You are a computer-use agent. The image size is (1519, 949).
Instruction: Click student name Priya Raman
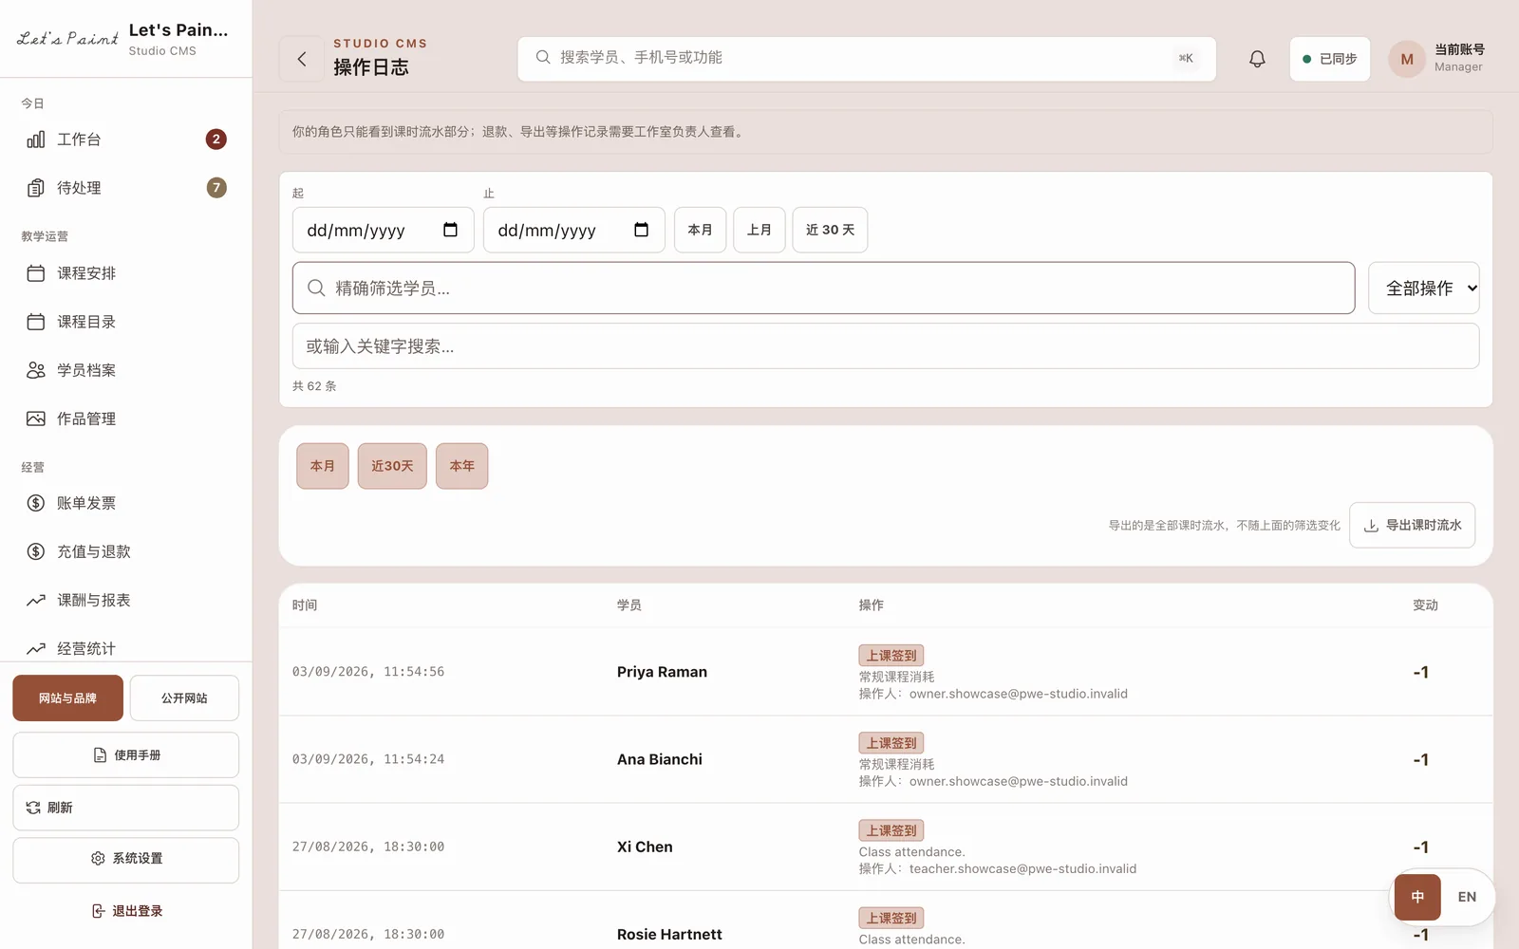(662, 672)
